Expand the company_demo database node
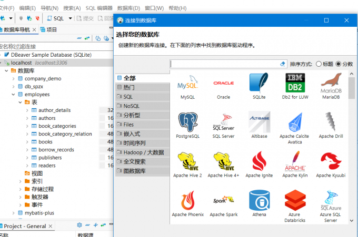358x237 pixels. tap(13, 79)
